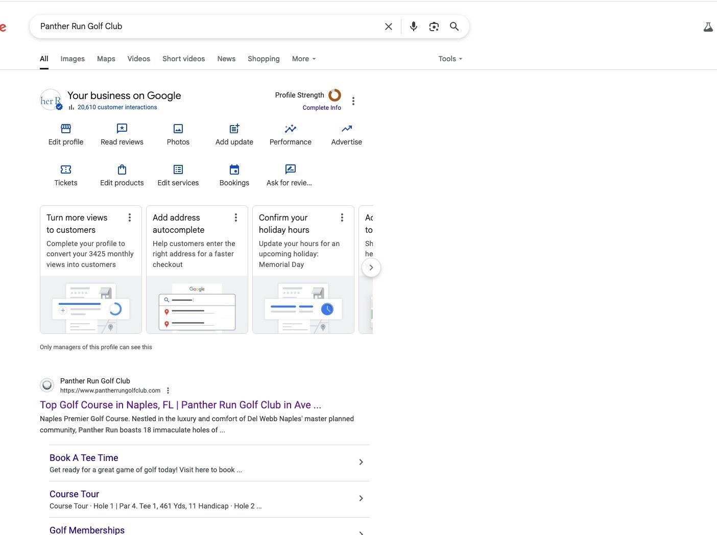Click Add address autocomplete card illustration
Image resolution: width=717 pixels, height=535 pixels.
[197, 305]
